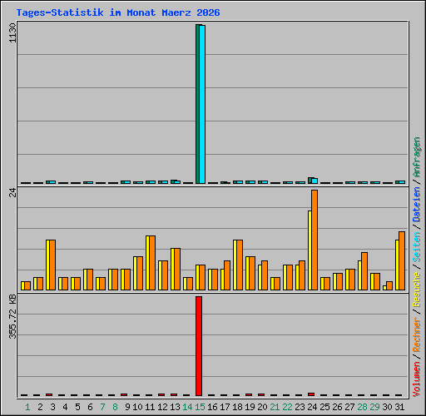Click the orange bar for day 13
The image size is (426, 416).
pyautogui.click(x=177, y=269)
